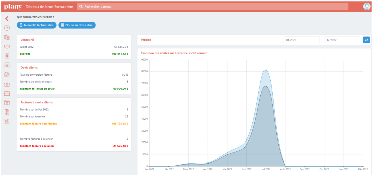Open the end period 12/2022 field
373x179 pixels.
[342, 40]
